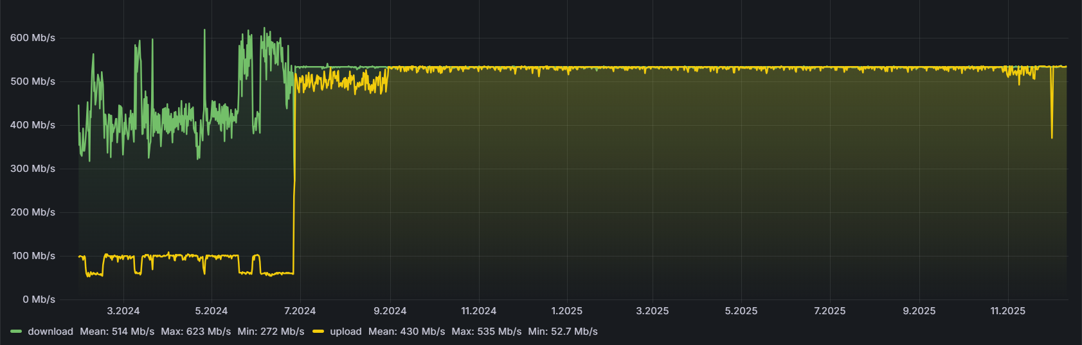Select download Min: 272 Mb/s stat

click(271, 332)
